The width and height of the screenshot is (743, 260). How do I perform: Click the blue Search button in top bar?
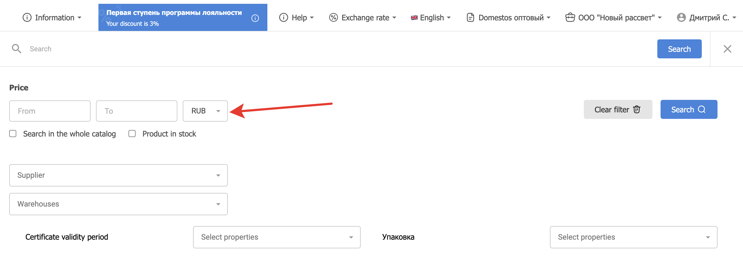pos(679,49)
